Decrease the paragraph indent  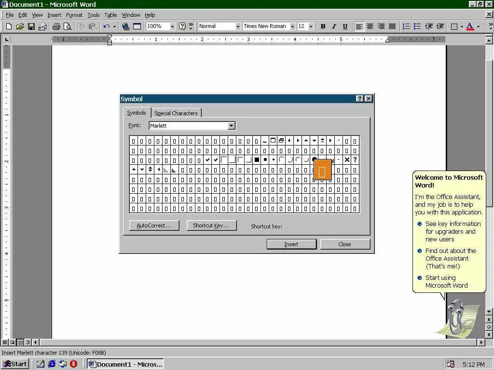(x=429, y=26)
